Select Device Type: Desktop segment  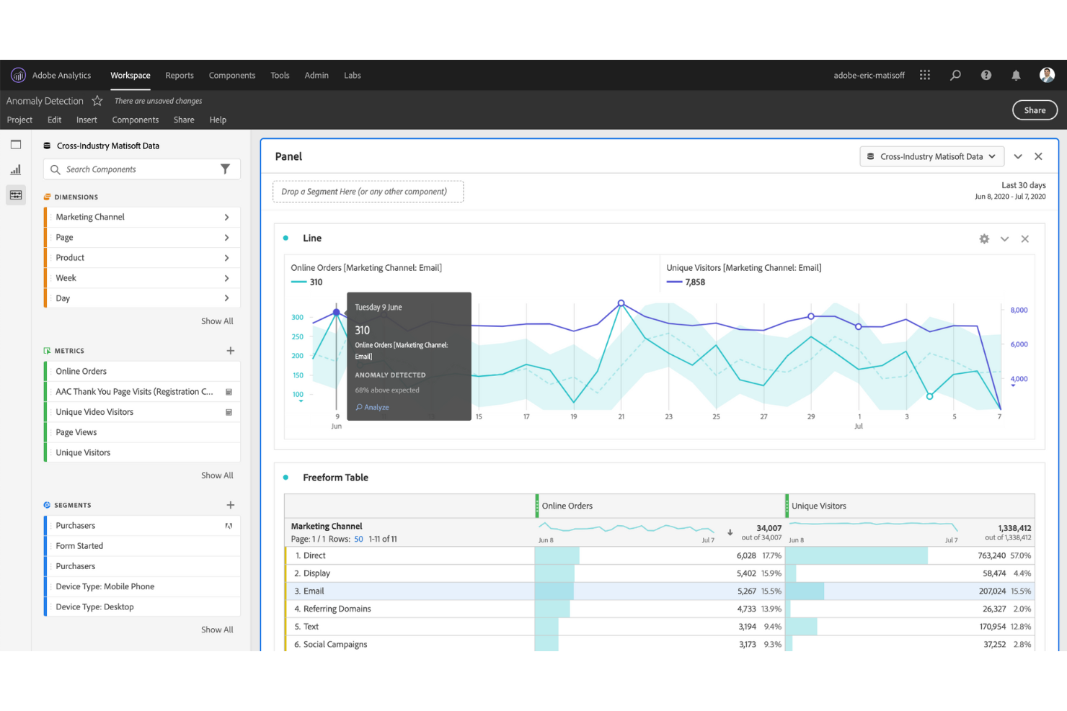pyautogui.click(x=142, y=607)
